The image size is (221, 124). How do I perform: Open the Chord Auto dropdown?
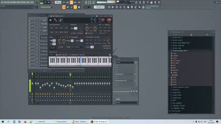(x=77, y=47)
